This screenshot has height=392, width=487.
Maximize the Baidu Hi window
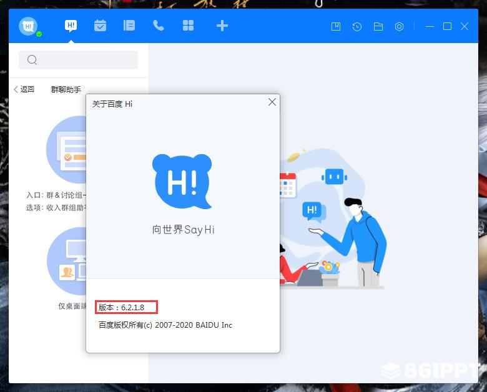click(x=447, y=26)
